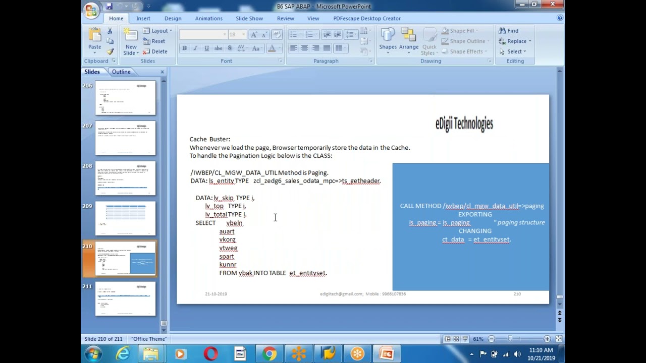This screenshot has height=363, width=646.
Task: Open the View ribbon tab
Action: 313,19
